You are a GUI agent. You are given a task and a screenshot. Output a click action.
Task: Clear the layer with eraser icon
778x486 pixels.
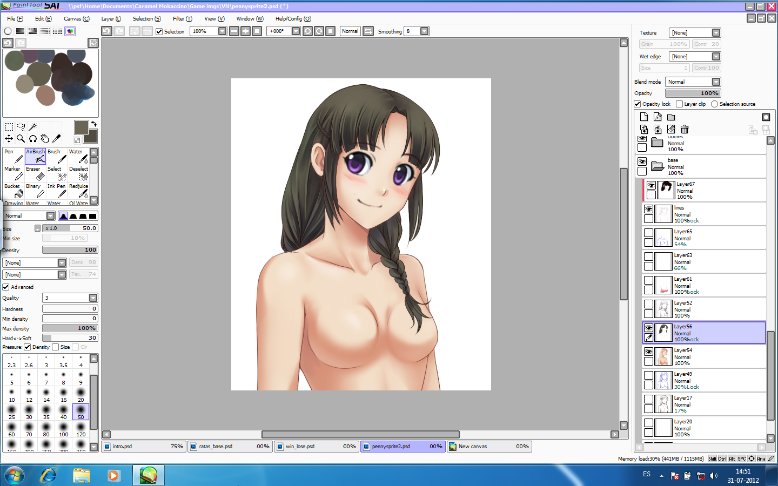coord(671,129)
